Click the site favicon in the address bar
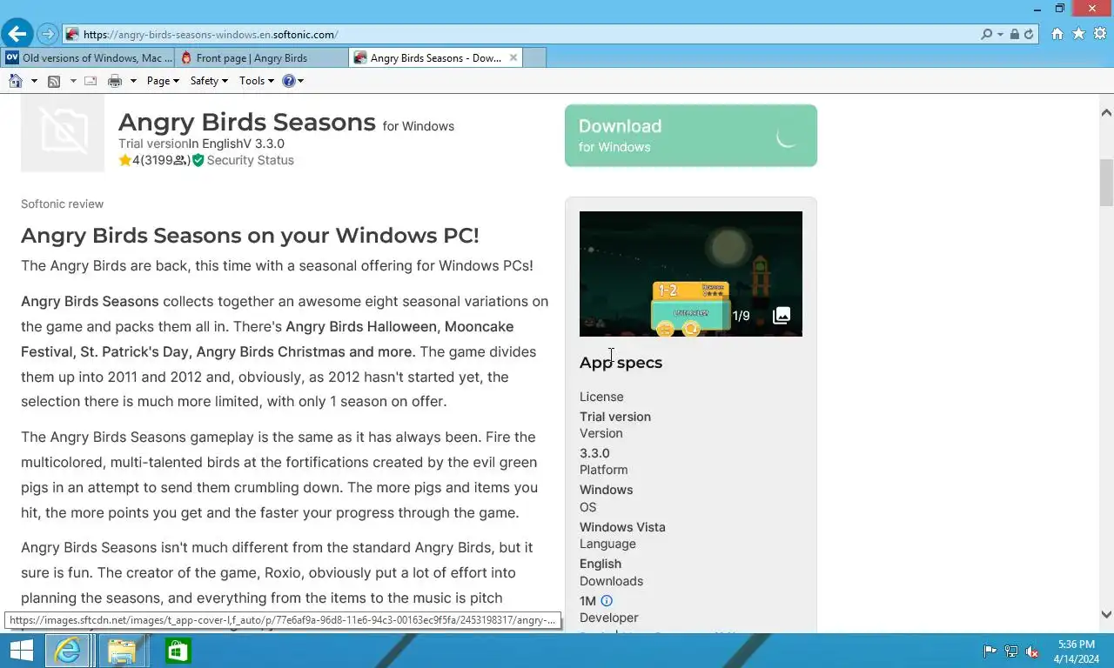The image size is (1114, 668). [72, 35]
